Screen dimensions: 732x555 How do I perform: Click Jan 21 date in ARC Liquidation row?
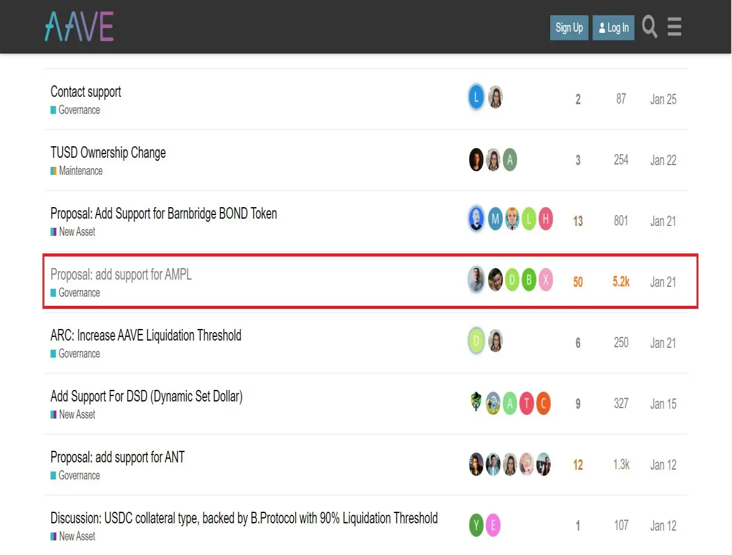(663, 343)
